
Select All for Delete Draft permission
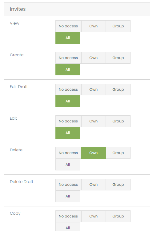68,196
